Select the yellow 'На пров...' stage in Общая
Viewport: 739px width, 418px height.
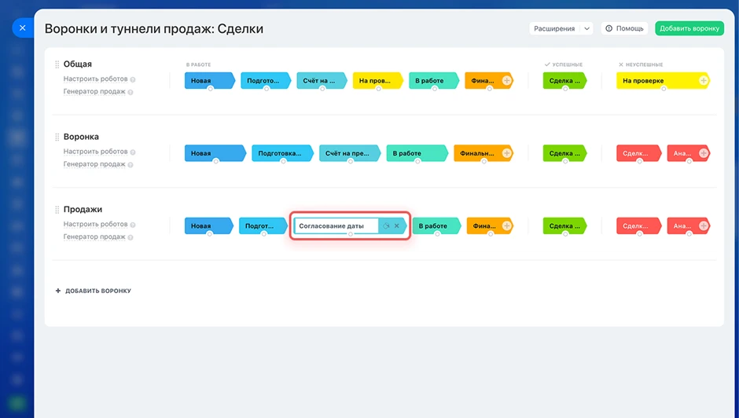pos(376,80)
